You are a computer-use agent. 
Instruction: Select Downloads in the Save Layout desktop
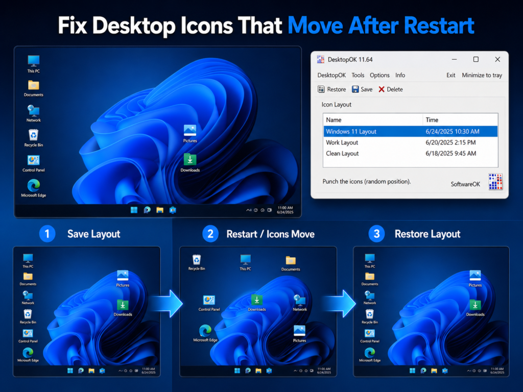coord(123,308)
